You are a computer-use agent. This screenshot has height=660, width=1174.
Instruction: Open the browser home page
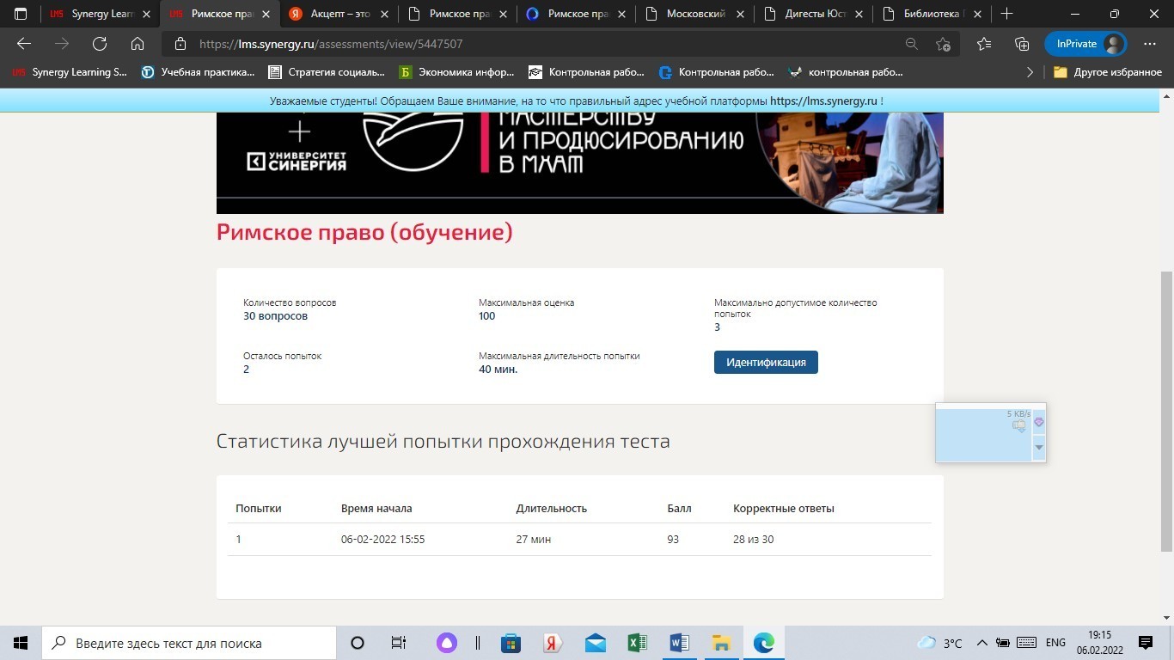coord(138,44)
